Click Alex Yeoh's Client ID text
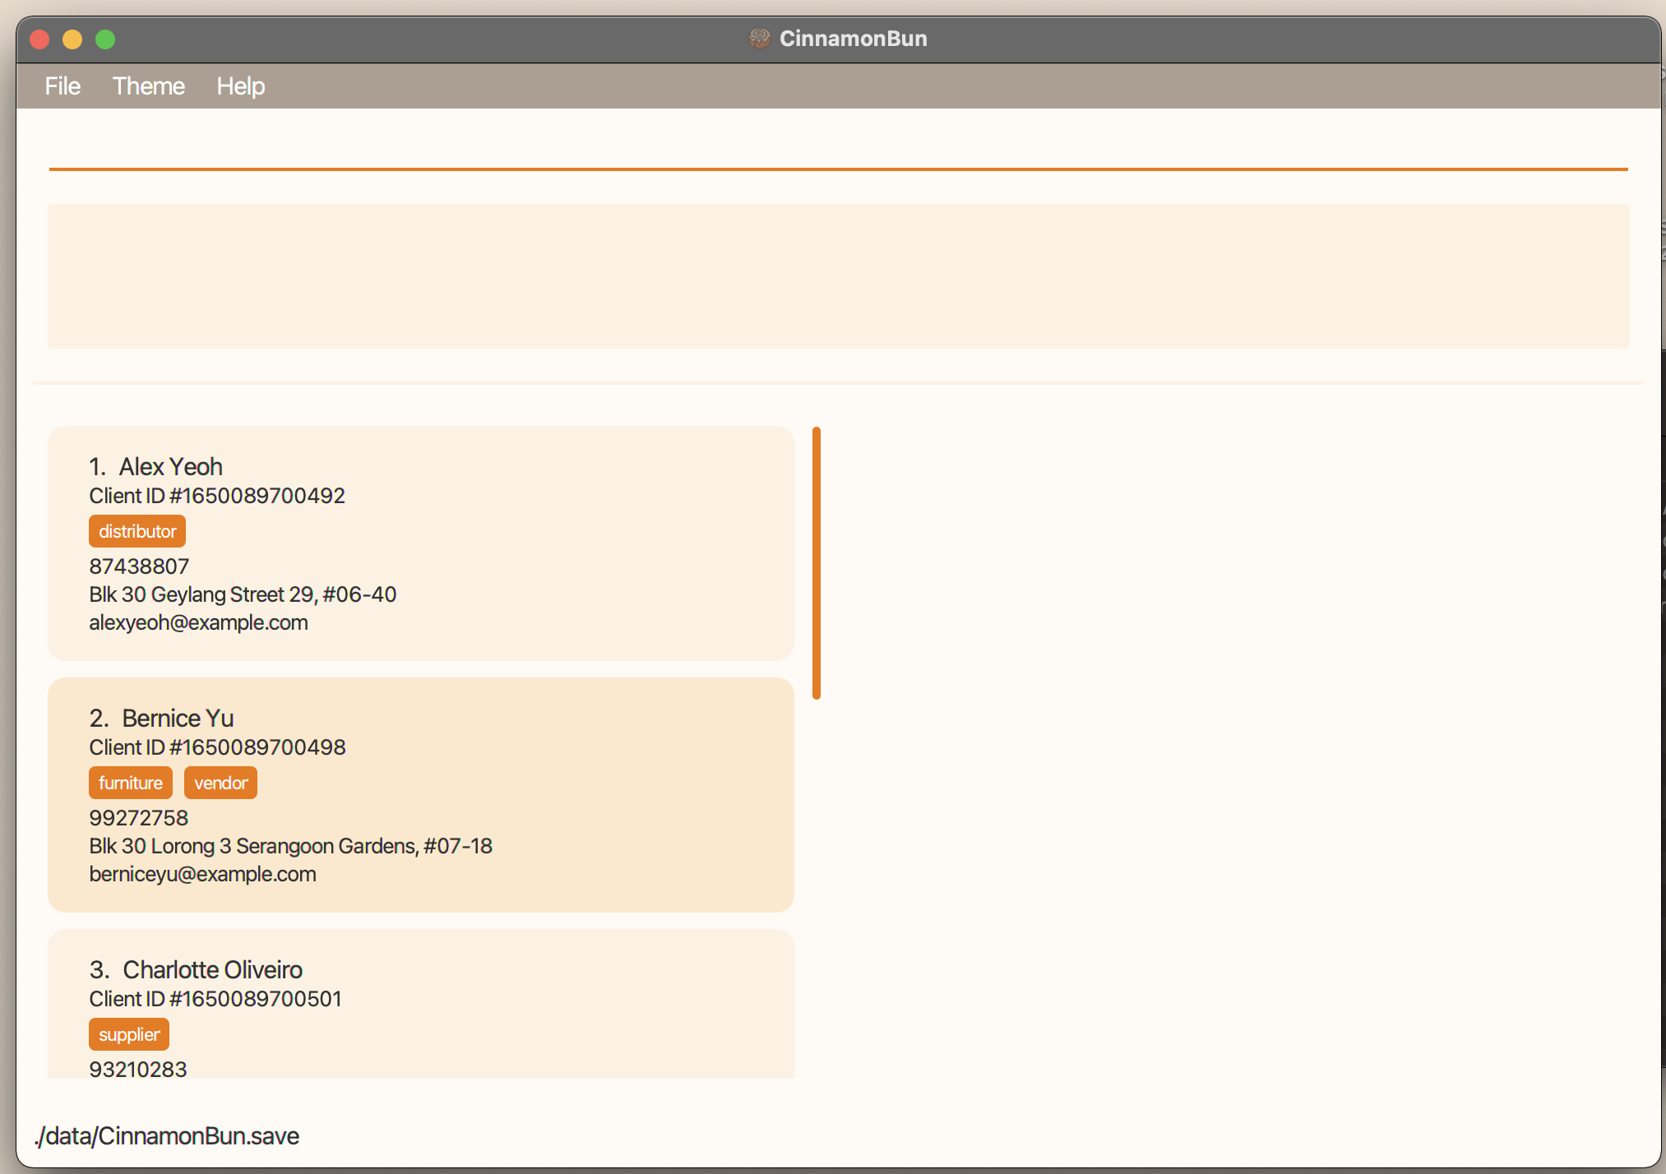This screenshot has height=1174, width=1666. point(217,497)
